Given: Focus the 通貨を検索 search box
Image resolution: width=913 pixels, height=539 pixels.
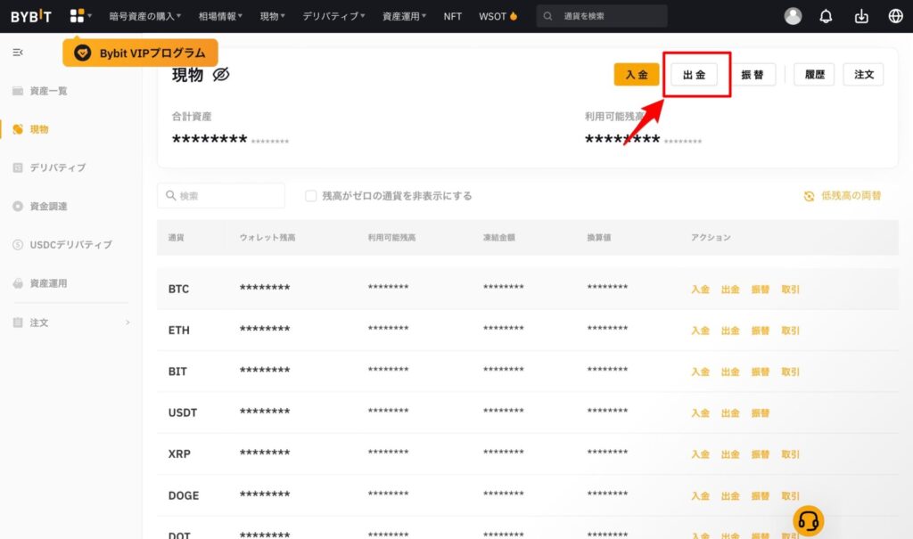Looking at the screenshot, I should [602, 16].
